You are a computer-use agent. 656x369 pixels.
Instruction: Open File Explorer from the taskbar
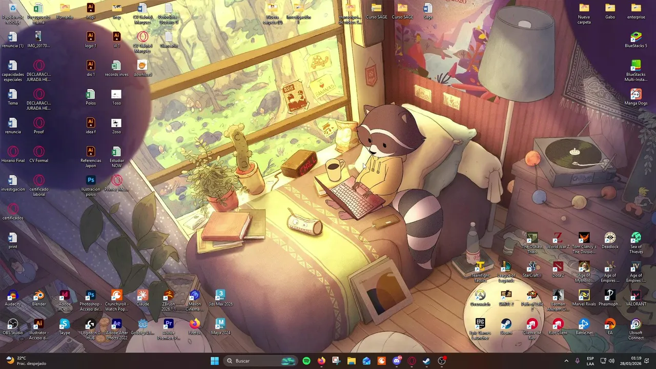click(352, 361)
